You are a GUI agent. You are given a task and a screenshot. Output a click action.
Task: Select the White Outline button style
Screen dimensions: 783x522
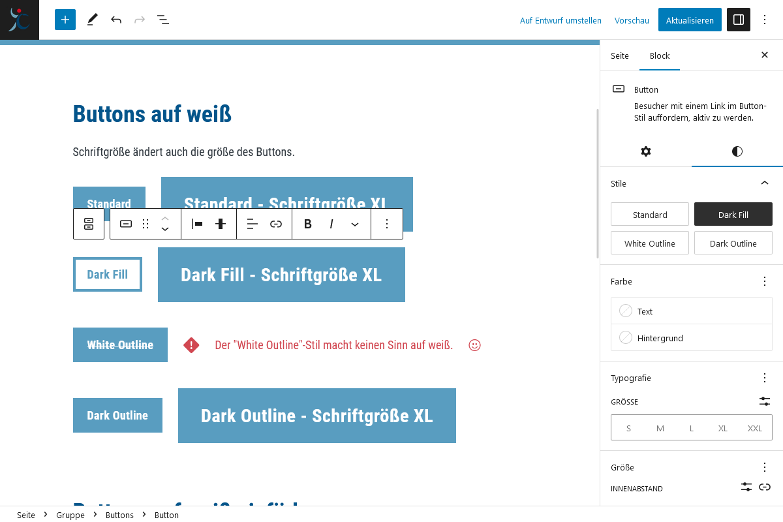pyautogui.click(x=649, y=243)
